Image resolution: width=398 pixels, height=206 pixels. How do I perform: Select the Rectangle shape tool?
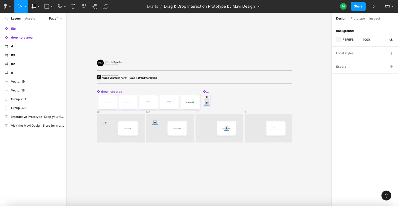47,6
